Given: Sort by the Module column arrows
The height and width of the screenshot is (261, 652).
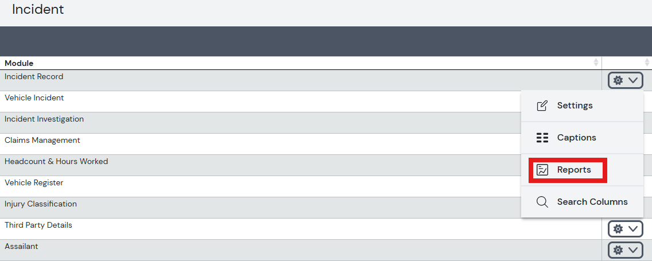Looking at the screenshot, I should [x=596, y=63].
